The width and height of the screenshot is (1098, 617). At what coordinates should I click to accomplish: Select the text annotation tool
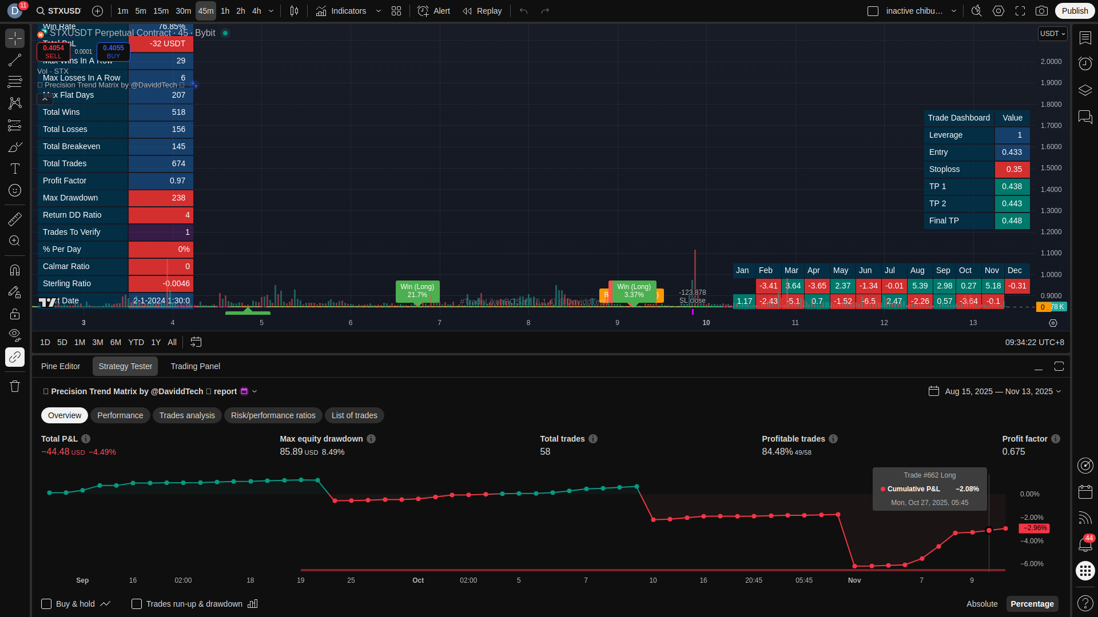(15, 169)
